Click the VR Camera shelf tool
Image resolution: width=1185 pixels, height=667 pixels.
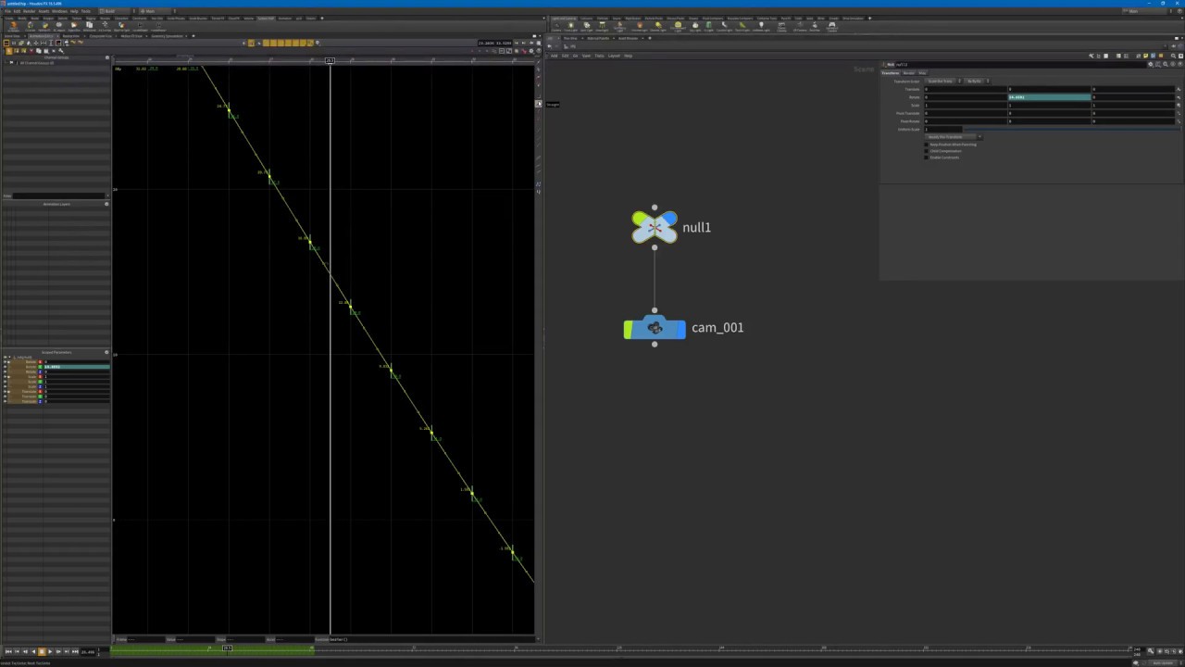[799, 26]
